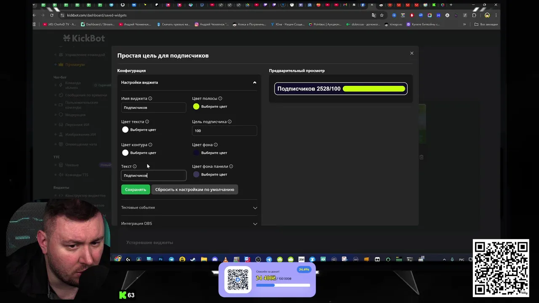Click the Подписчиков 2528/100 preview widget
Image resolution: width=539 pixels, height=303 pixels.
(341, 89)
